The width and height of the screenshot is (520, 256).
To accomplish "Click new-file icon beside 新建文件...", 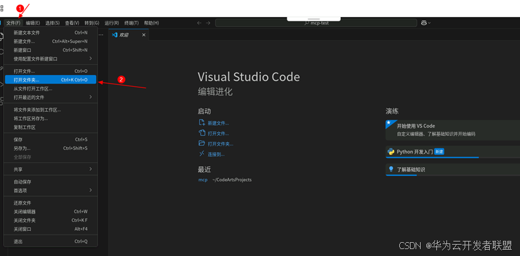I will [202, 123].
